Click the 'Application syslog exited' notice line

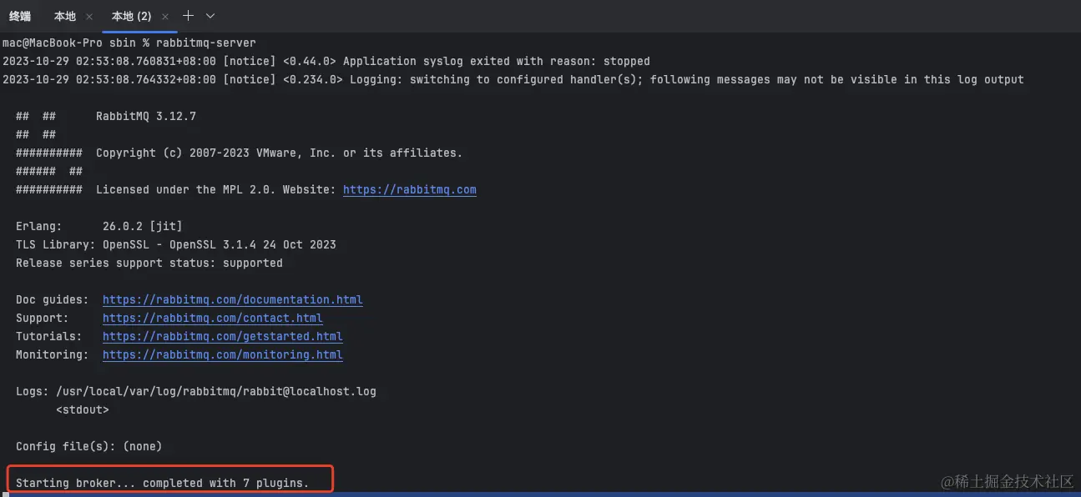pyautogui.click(x=326, y=61)
